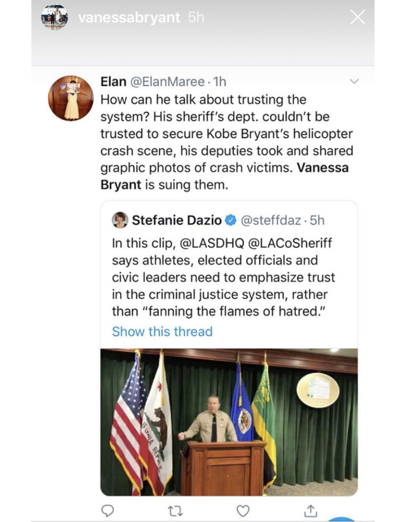Close the story with the X icon
Image resolution: width=406 pixels, height=522 pixels.
(x=357, y=17)
